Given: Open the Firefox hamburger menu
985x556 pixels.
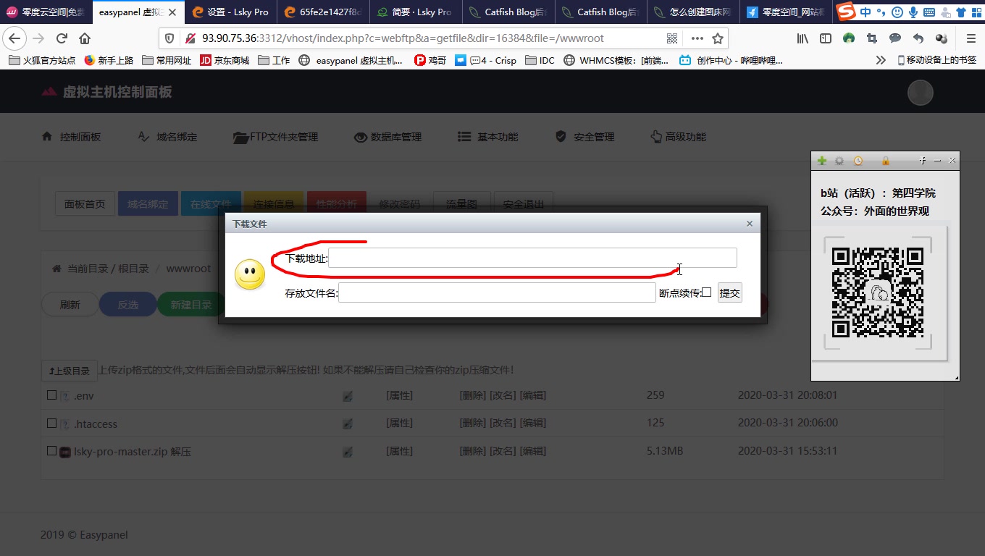Looking at the screenshot, I should [971, 38].
